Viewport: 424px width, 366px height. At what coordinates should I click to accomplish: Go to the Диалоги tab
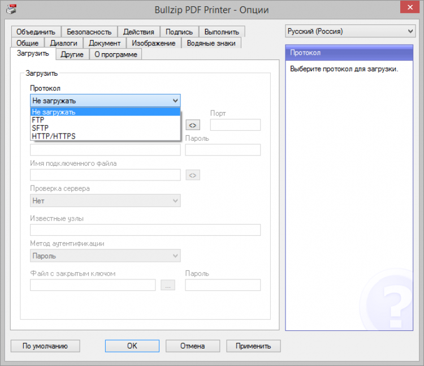63,44
